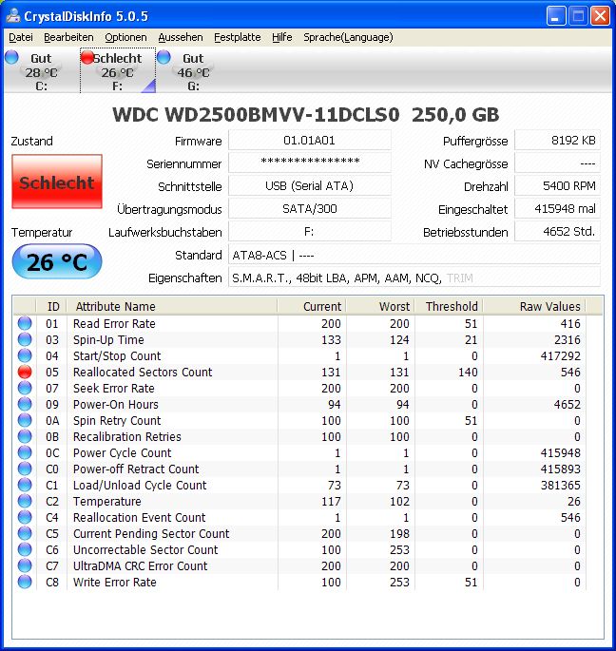Click the blue status icon for Current Pending Sector Count
The height and width of the screenshot is (651, 616).
click(x=25, y=534)
